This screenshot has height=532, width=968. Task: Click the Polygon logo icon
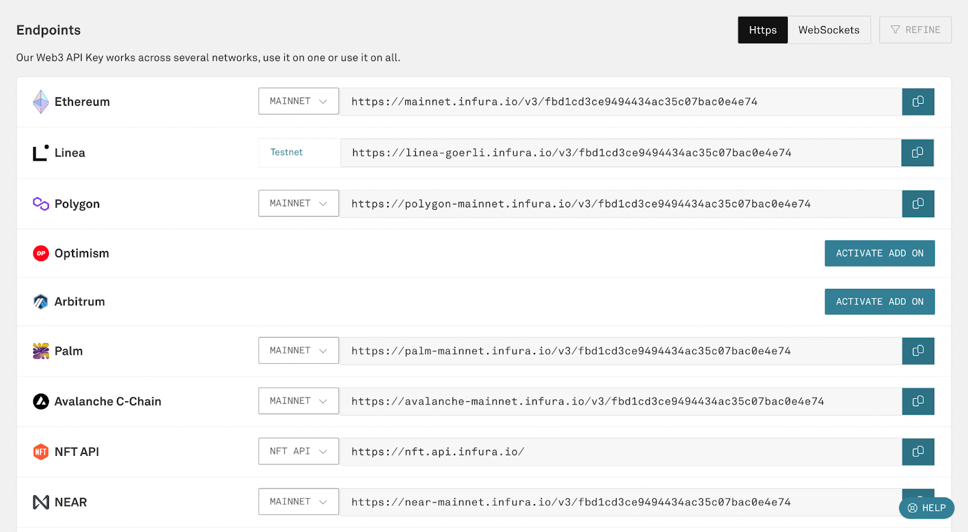pyautogui.click(x=41, y=204)
